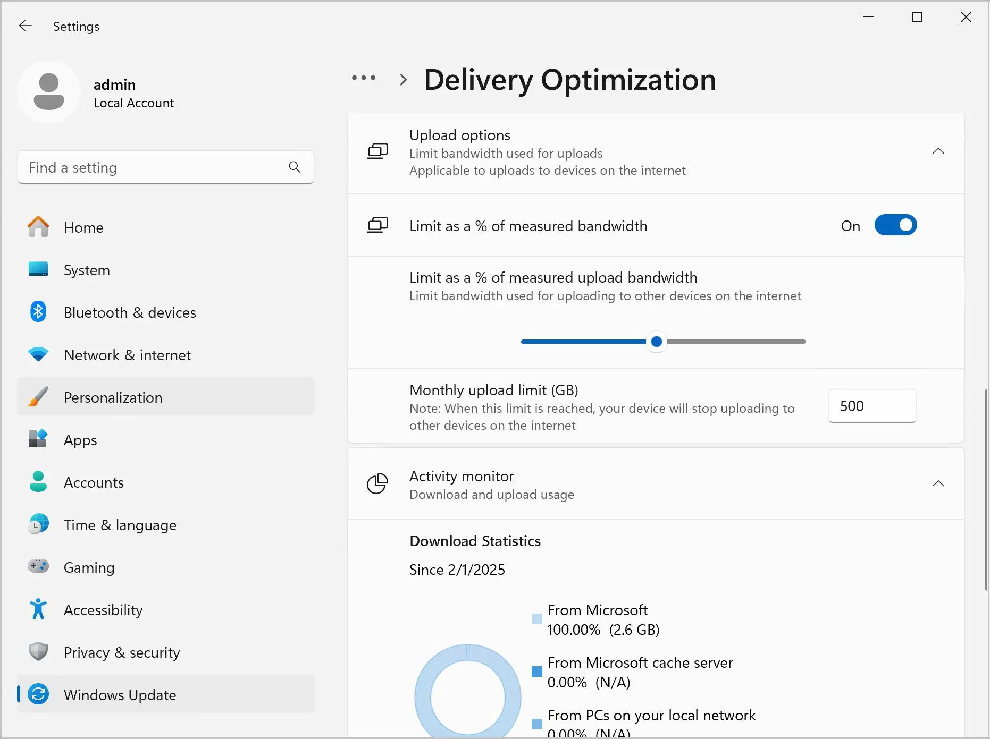The width and height of the screenshot is (990, 739).
Task: Open Bluetooth & devices settings
Action: tap(166, 312)
